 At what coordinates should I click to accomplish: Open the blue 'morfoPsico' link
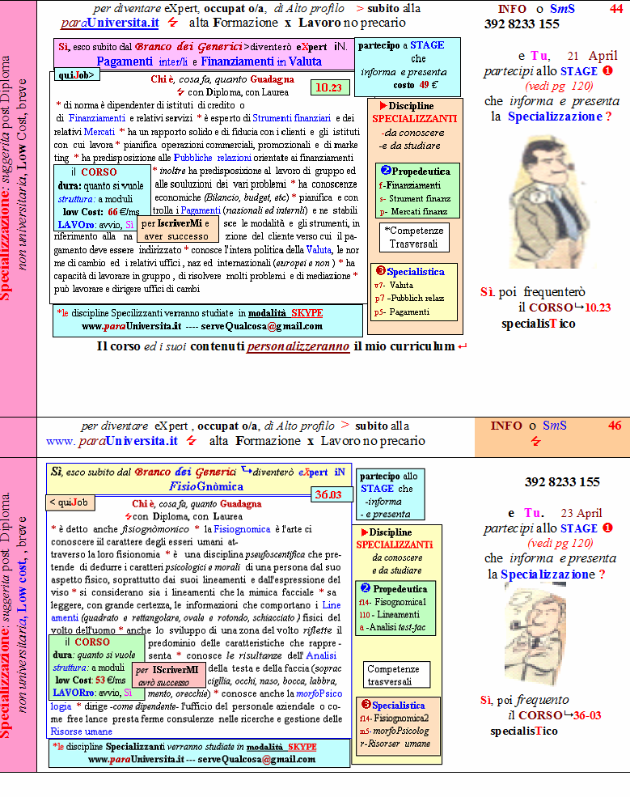[x=319, y=693]
